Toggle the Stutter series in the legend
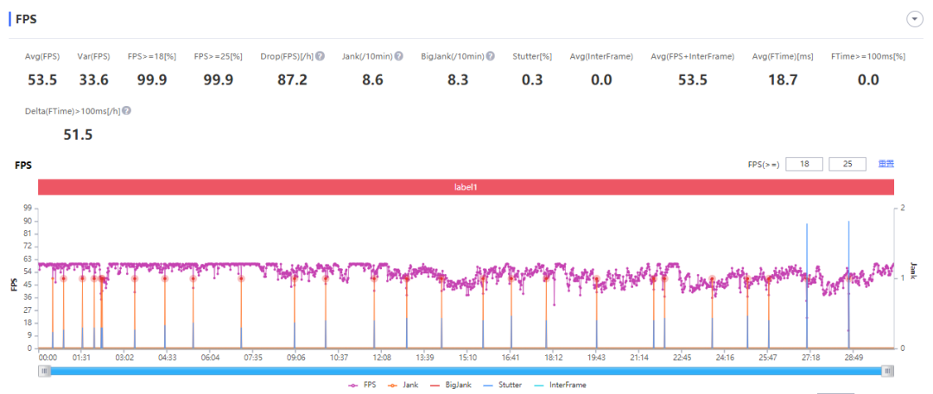 pyautogui.click(x=502, y=385)
